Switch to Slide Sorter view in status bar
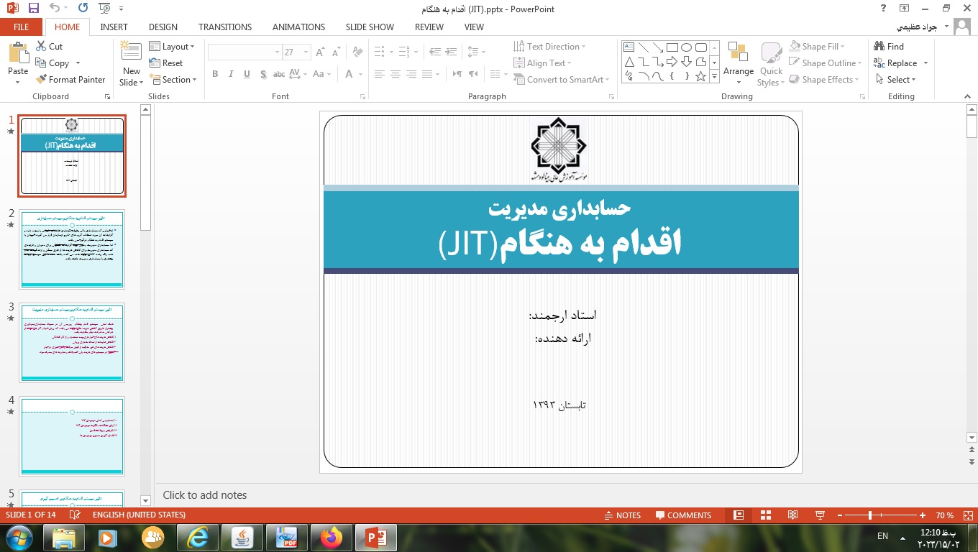Image resolution: width=978 pixels, height=552 pixels. (x=765, y=515)
